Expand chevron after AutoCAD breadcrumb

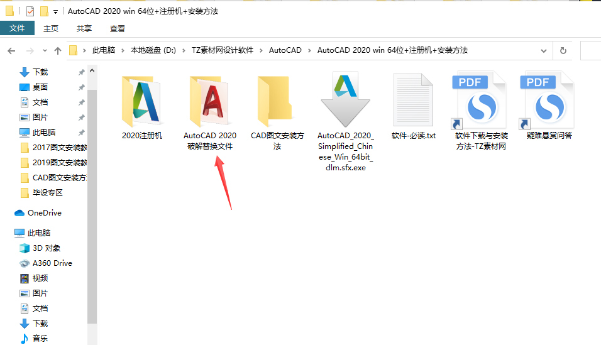[x=309, y=51]
